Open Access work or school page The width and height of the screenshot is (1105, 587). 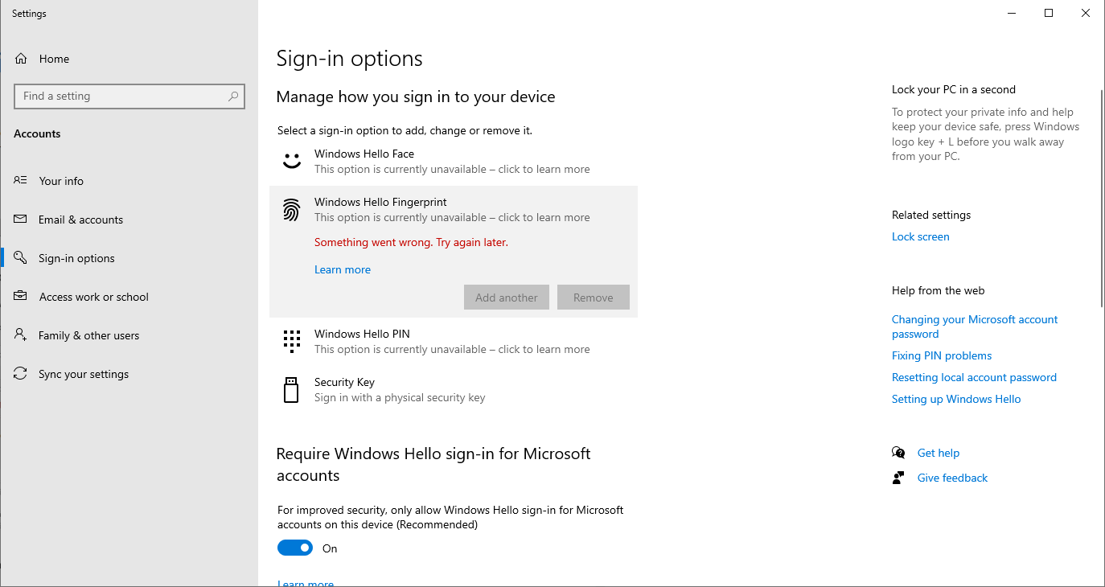129,297
